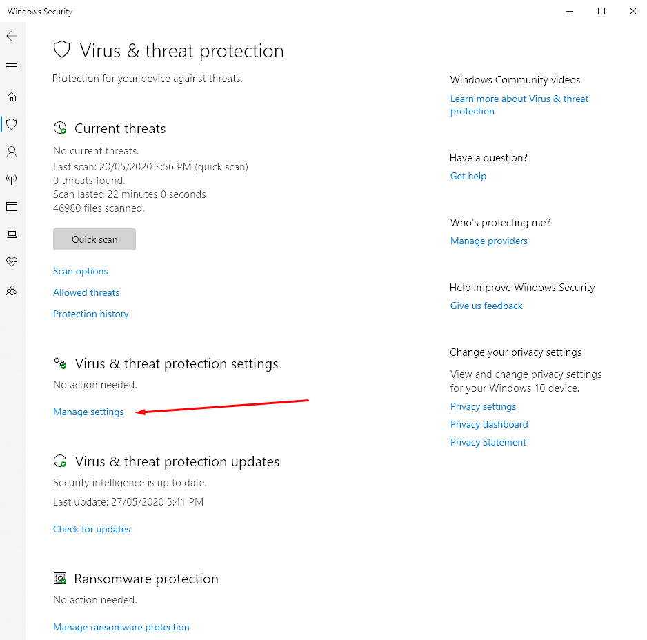Open the Home sidebar icon

tap(12, 97)
